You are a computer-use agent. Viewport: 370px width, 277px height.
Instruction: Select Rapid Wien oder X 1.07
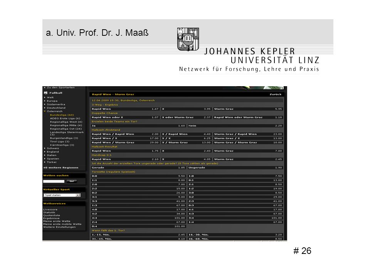click(125, 117)
